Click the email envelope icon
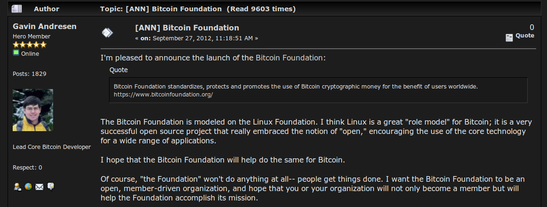This screenshot has height=207, width=547. (x=39, y=187)
